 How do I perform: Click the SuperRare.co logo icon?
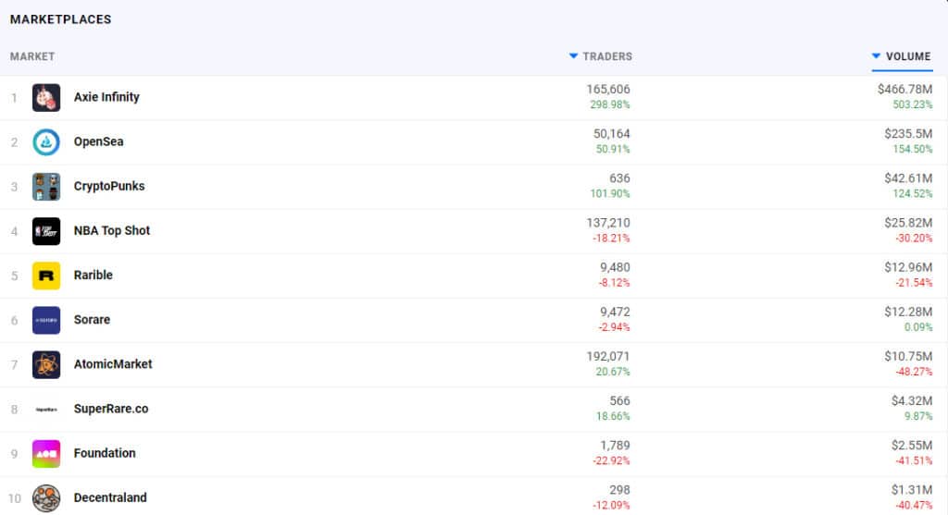(x=46, y=409)
